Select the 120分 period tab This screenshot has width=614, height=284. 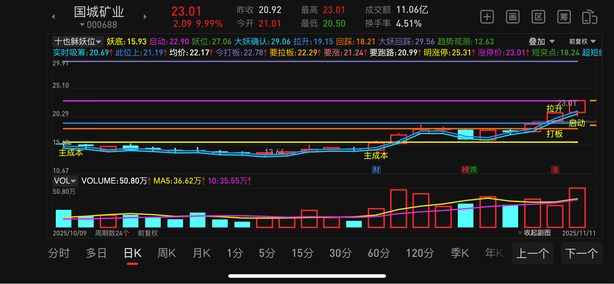pyautogui.click(x=420, y=253)
